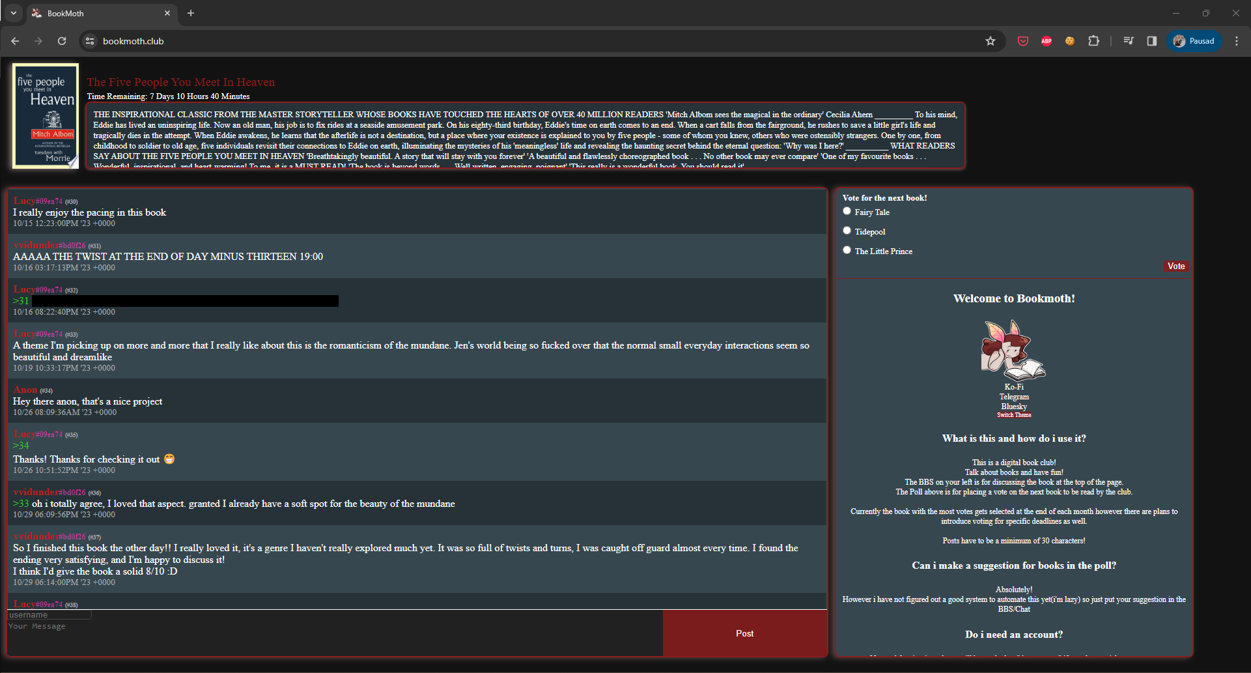Viewport: 1251px width, 673px height.
Task: Select The Little Prince radio option
Action: (x=847, y=250)
